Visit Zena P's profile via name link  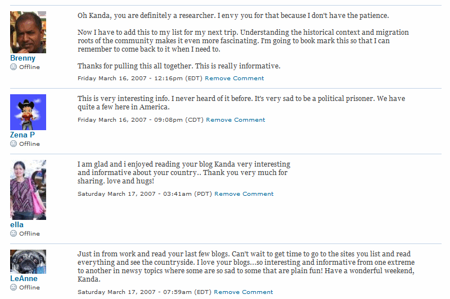22,135
